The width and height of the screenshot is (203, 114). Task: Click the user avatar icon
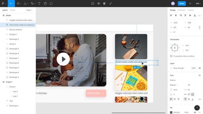173,3
